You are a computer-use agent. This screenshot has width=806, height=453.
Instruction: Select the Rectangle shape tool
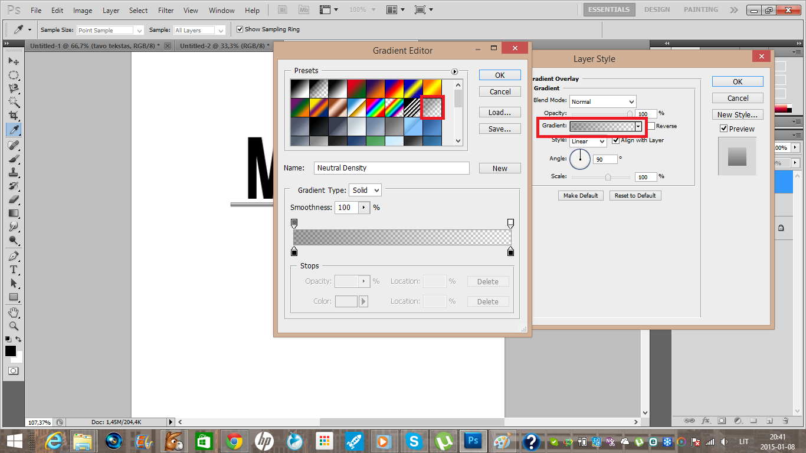click(x=13, y=297)
